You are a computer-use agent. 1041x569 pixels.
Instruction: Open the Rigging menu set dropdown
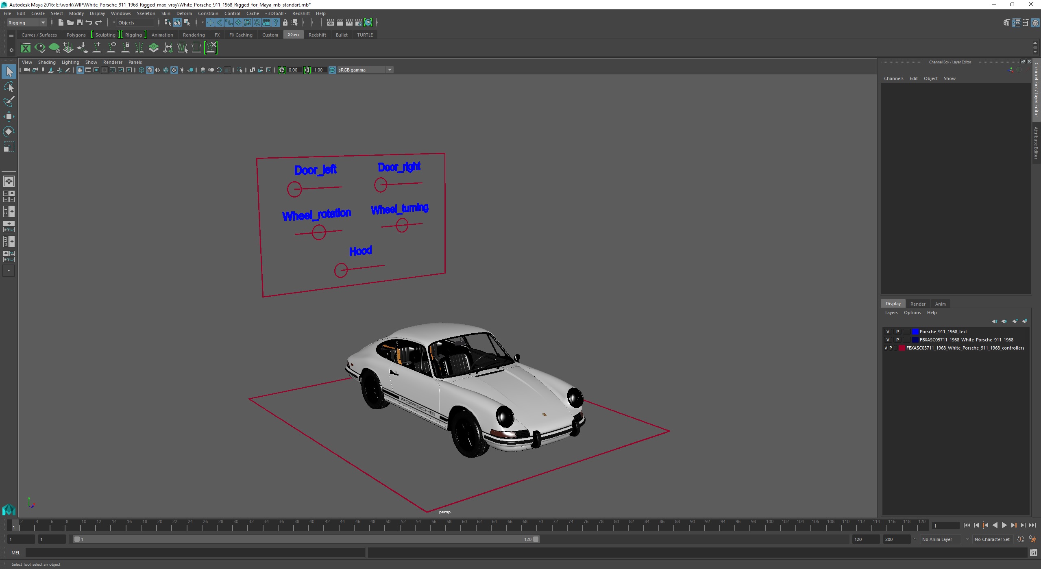point(27,23)
